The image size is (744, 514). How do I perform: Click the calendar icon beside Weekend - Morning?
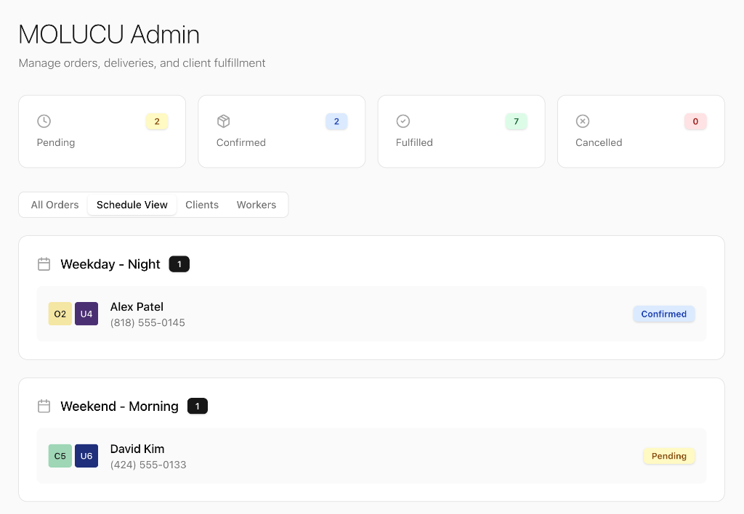(44, 407)
